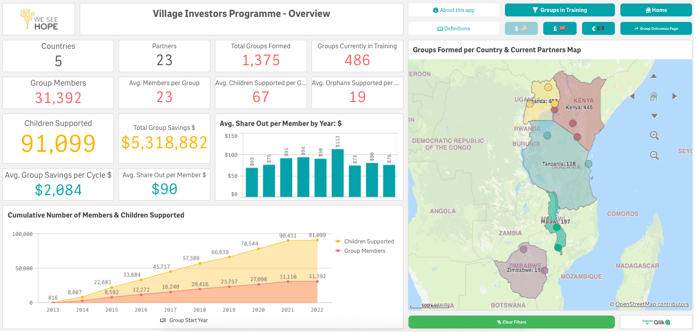The width and height of the screenshot is (696, 332).
Task: Pan the map up with arrow
Action: tap(654, 76)
